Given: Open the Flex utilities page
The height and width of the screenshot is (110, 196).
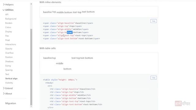Looking at the screenshot, I should pyautogui.click(x=7, y=36).
